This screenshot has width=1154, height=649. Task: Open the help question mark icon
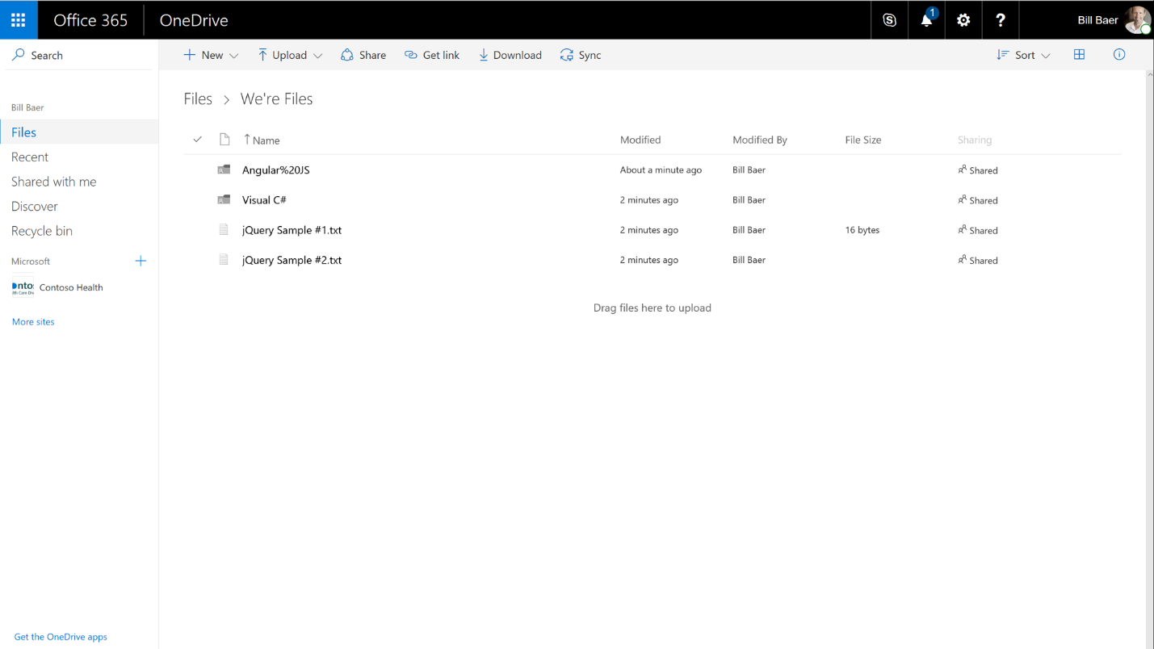click(x=1001, y=20)
